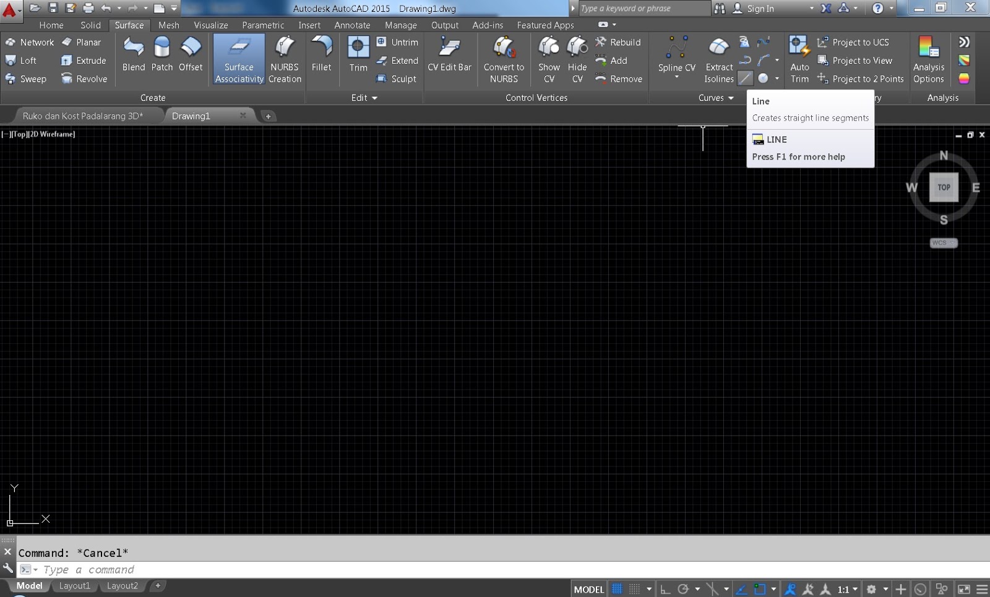Select the Blend surface tool

tap(134, 54)
